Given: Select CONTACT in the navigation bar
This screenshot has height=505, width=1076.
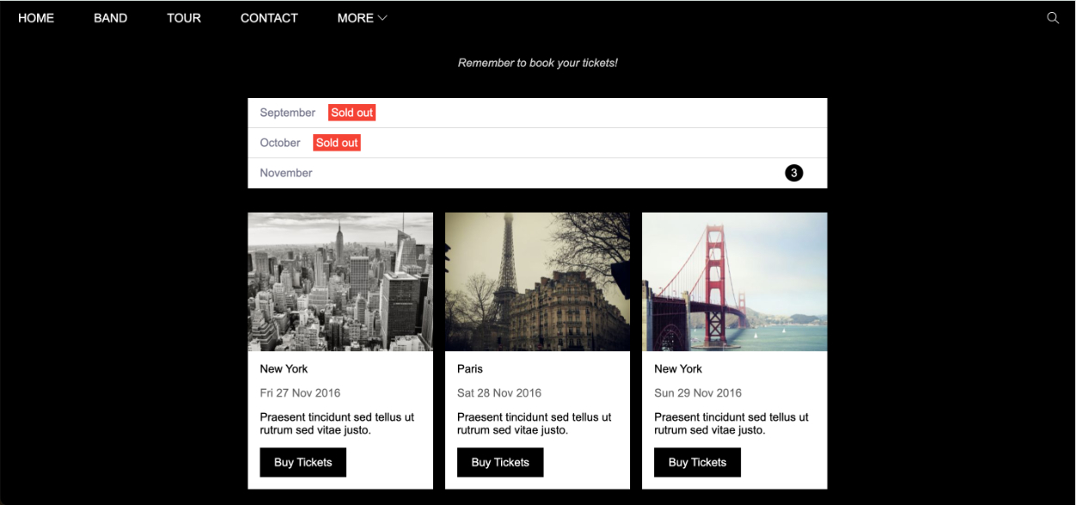Looking at the screenshot, I should 269,18.
